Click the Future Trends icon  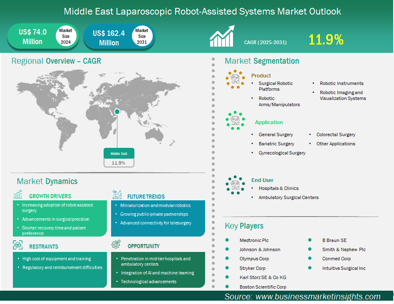click(x=117, y=195)
